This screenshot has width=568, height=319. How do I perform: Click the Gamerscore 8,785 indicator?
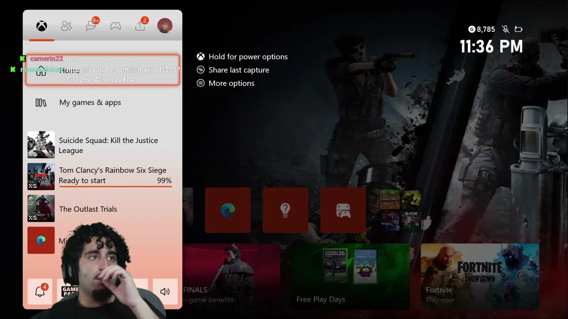click(481, 29)
